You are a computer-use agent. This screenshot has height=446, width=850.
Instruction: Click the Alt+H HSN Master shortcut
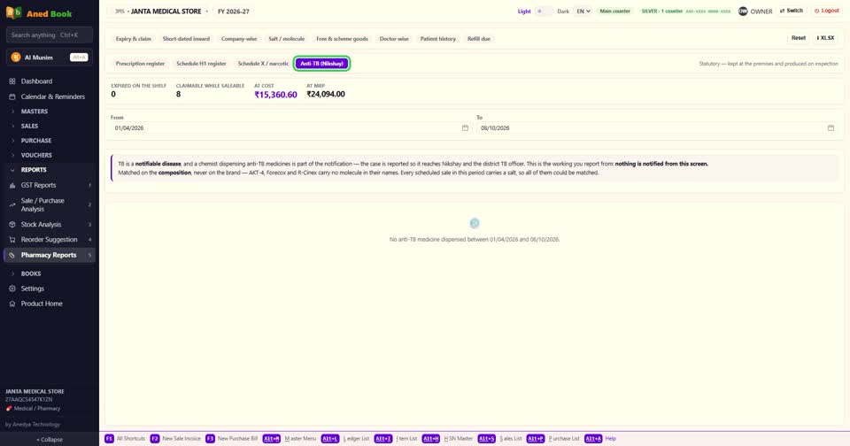coord(448,438)
